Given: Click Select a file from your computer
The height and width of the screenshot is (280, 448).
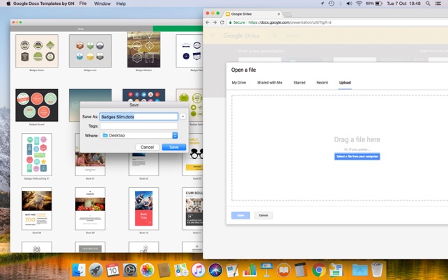Looking at the screenshot, I should 357,156.
